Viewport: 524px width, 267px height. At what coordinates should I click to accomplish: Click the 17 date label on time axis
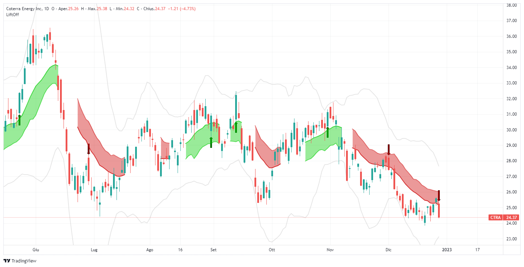click(477, 250)
